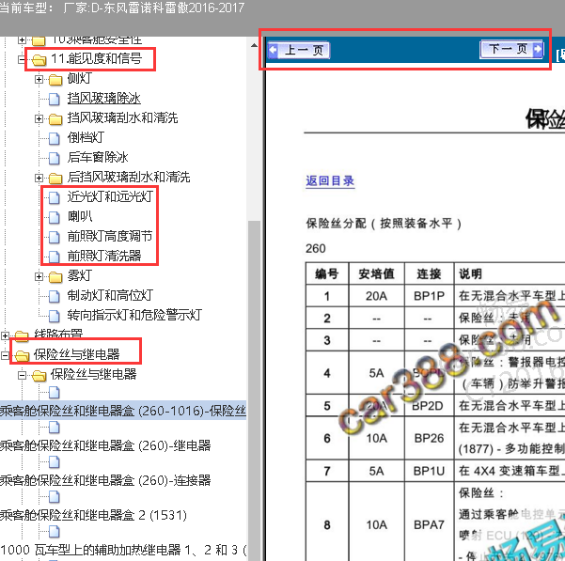Click the 连接 table header
Image resolution: width=565 pixels, height=561 pixels.
429,274
